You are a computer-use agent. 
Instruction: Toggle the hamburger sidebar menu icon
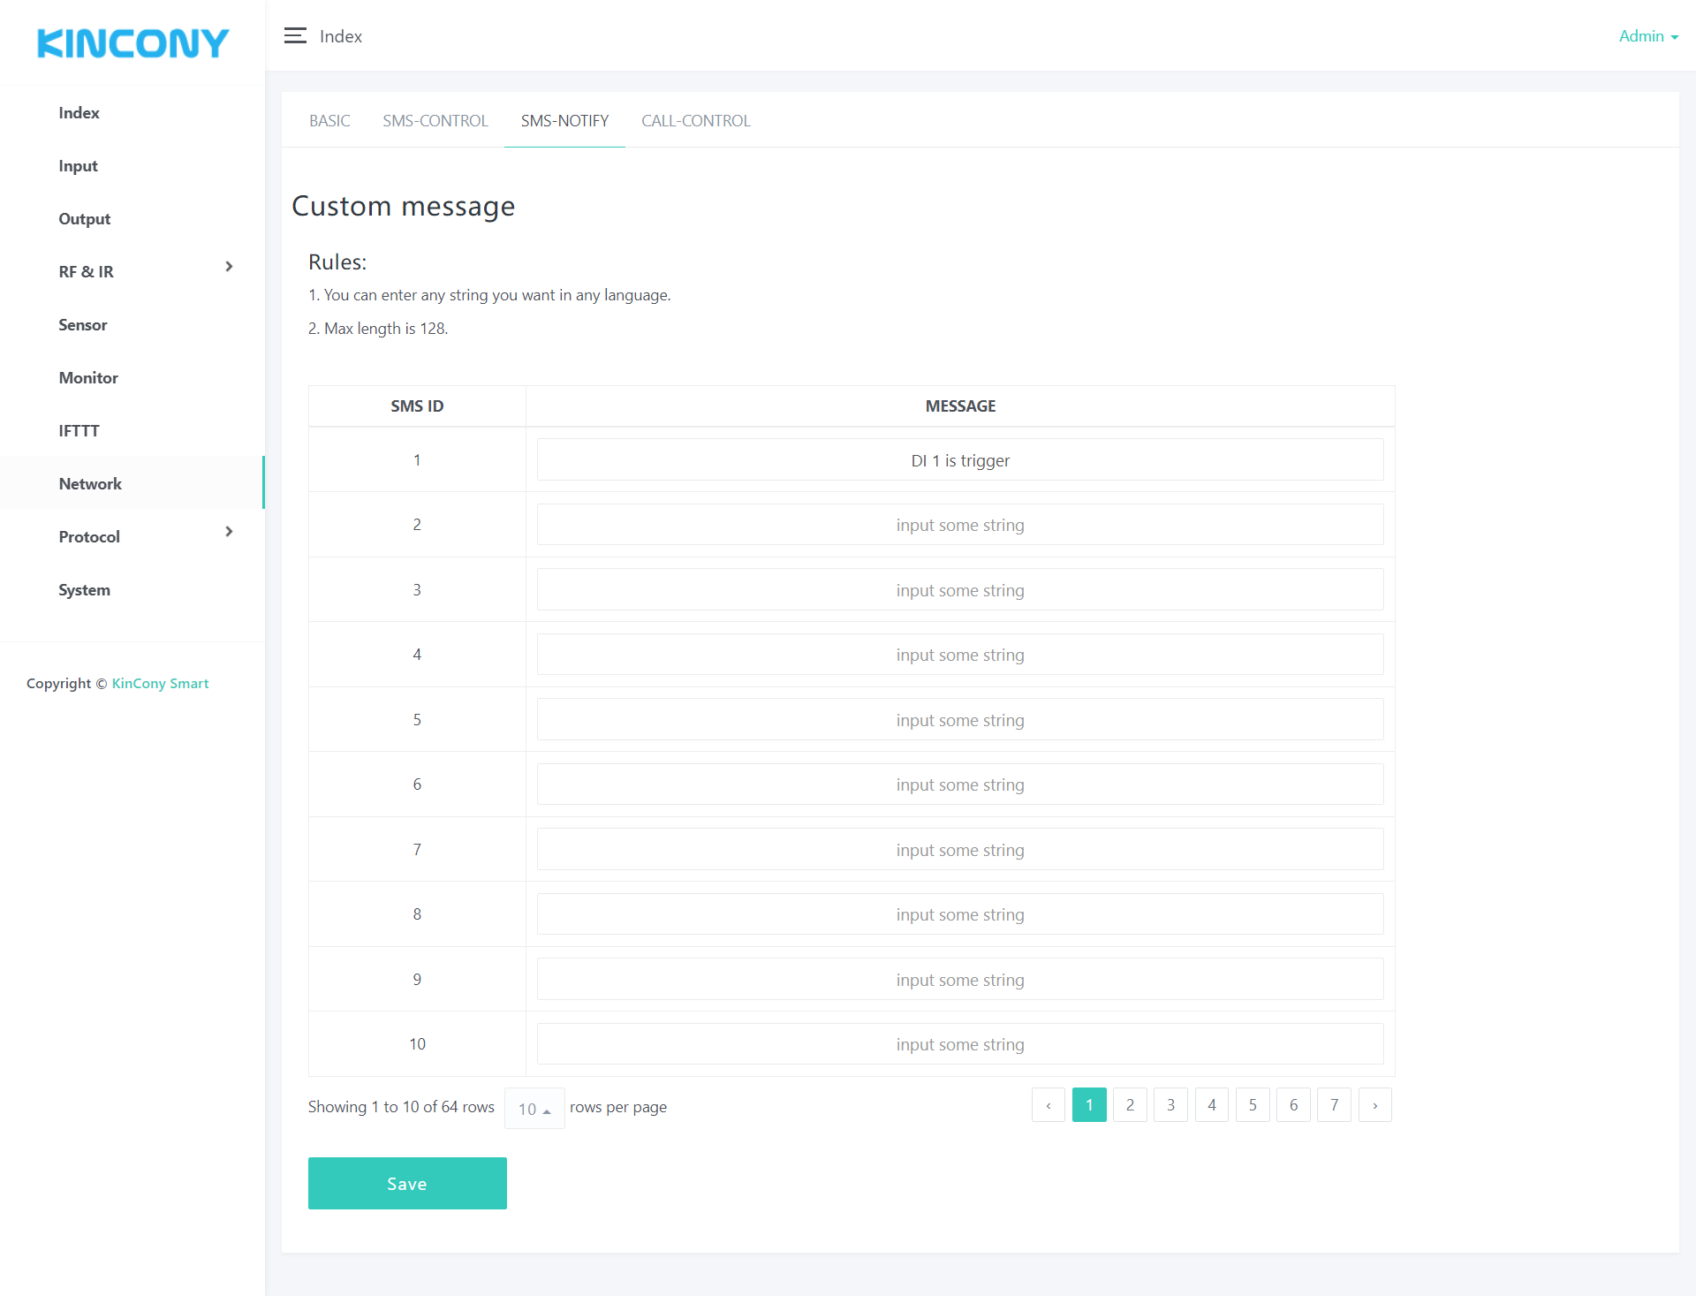295,36
